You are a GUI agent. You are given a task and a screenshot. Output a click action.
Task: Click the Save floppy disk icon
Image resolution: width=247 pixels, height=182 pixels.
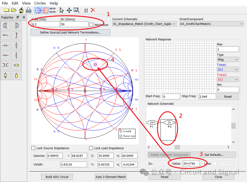click(21, 10)
